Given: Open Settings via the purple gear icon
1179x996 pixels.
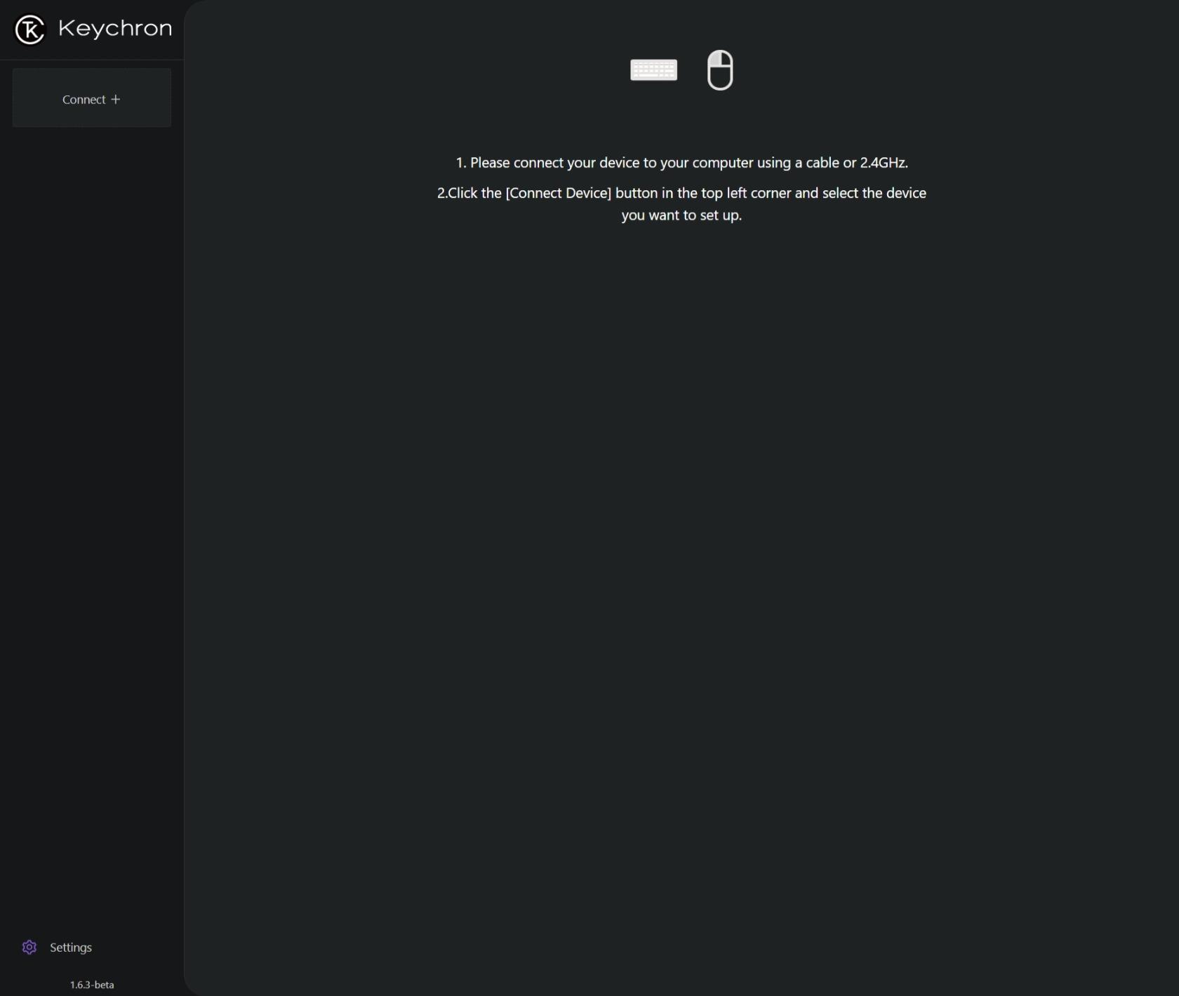Looking at the screenshot, I should point(29,948).
